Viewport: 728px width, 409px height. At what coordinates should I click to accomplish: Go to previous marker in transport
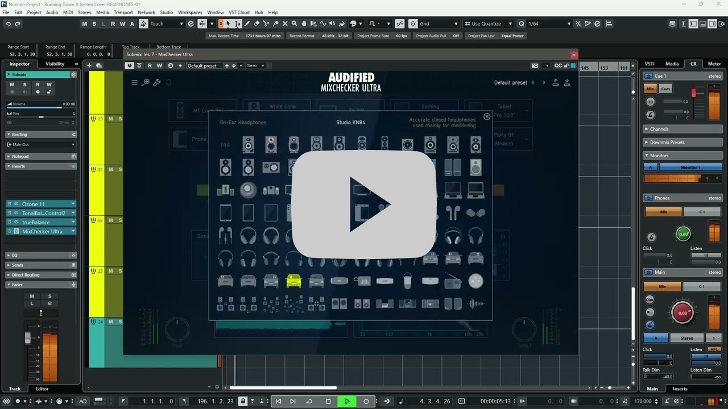(x=278, y=401)
